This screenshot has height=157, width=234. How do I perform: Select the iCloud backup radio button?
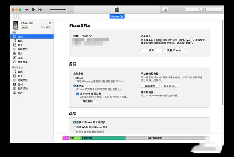[x=74, y=78]
